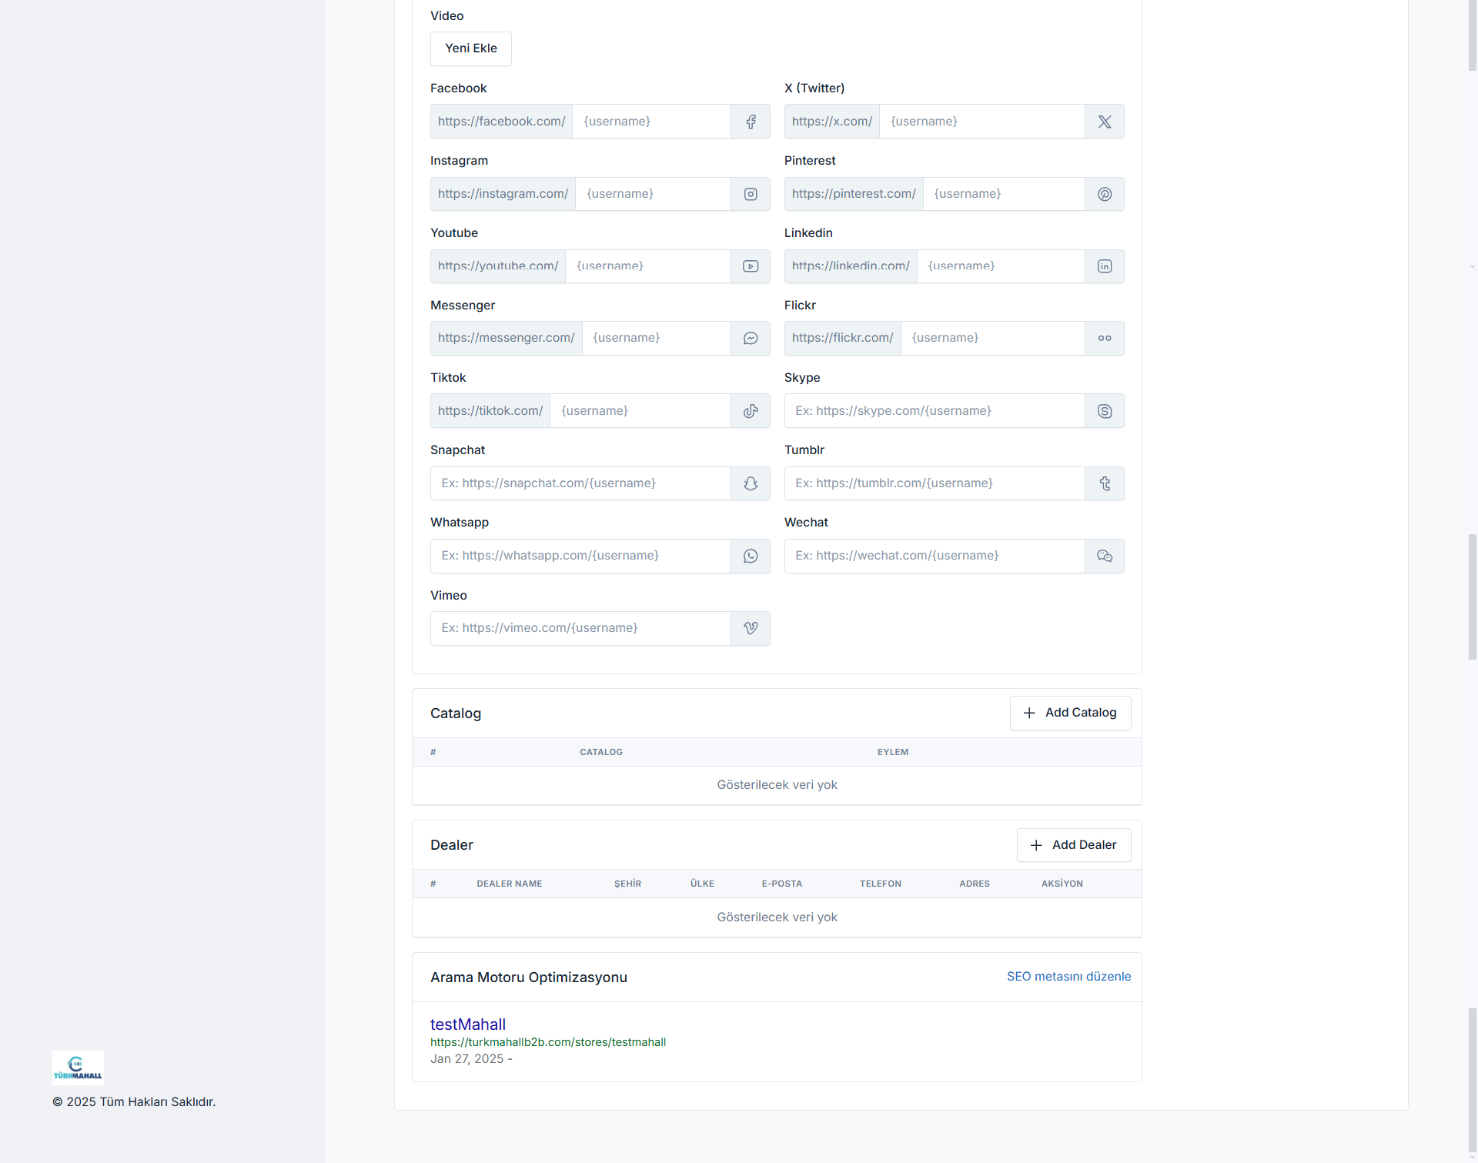Viewport: 1478px width, 1163px height.
Task: Click the Pinterest logo icon
Action: pyautogui.click(x=1105, y=194)
